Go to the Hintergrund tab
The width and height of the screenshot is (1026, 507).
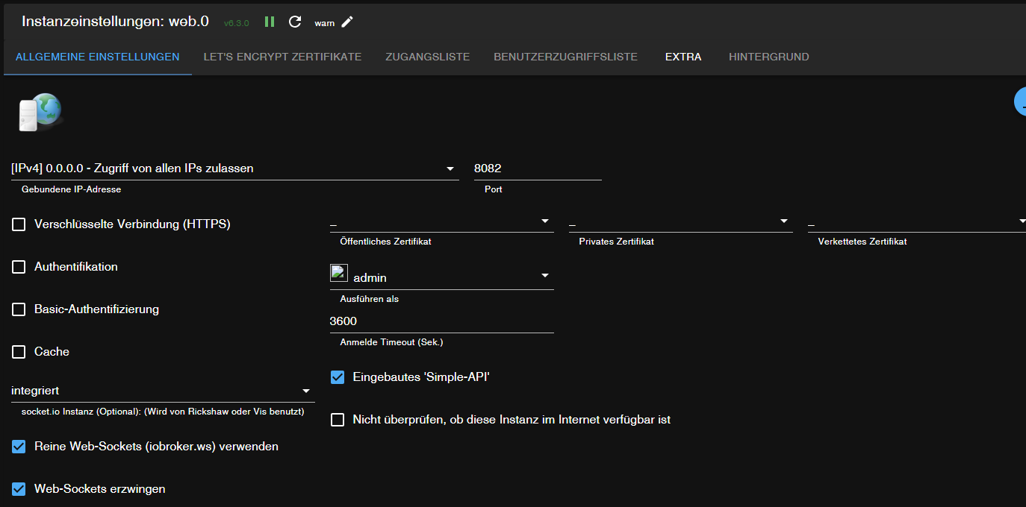tap(768, 57)
